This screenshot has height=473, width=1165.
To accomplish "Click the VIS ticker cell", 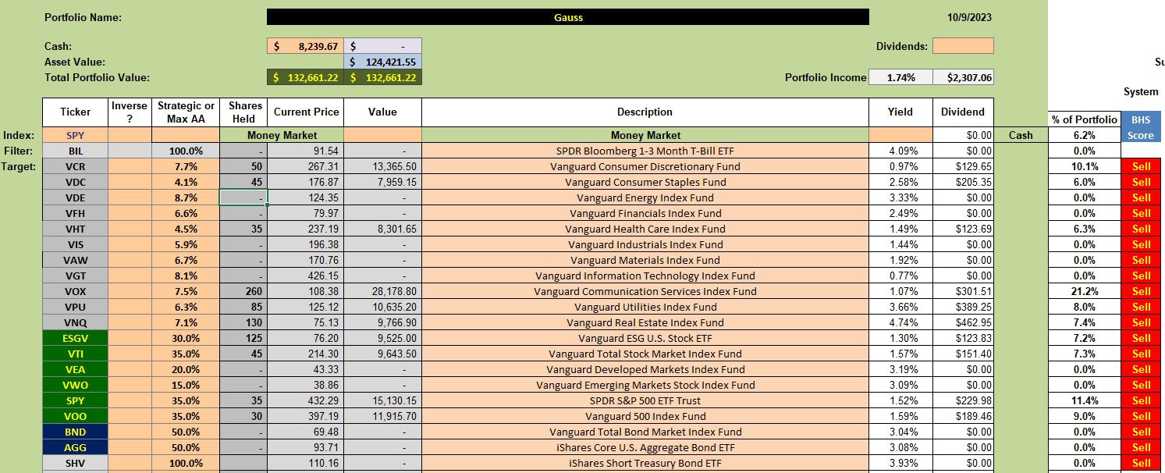I will (76, 244).
